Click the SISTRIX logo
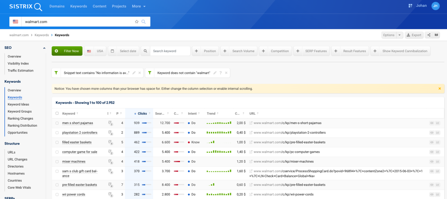The image size is (447, 199). [x=26, y=6]
